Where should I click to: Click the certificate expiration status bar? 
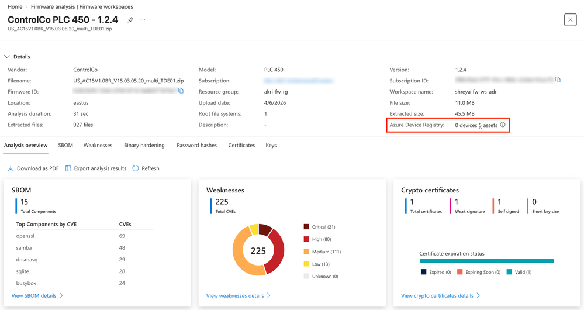pyautogui.click(x=487, y=261)
